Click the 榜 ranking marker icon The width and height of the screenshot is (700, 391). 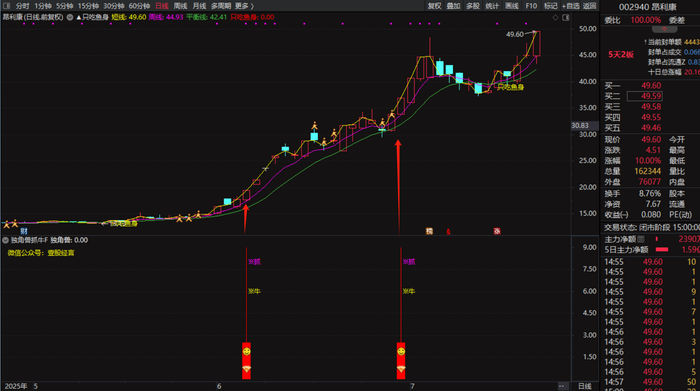[x=429, y=231]
